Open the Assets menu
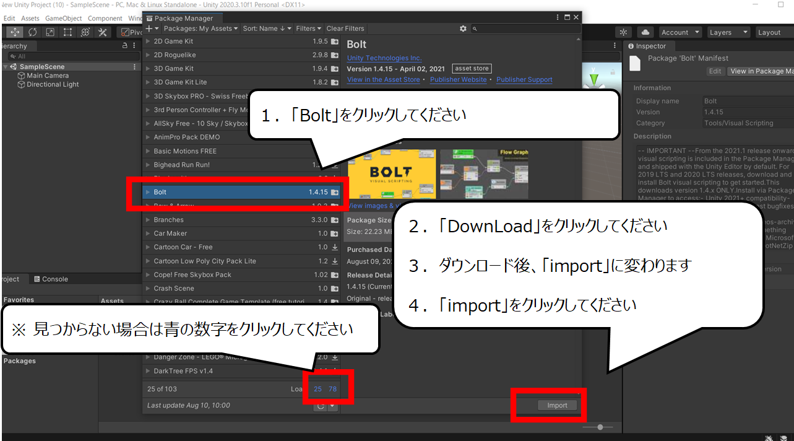Image resolution: width=794 pixels, height=441 pixels. [x=30, y=19]
